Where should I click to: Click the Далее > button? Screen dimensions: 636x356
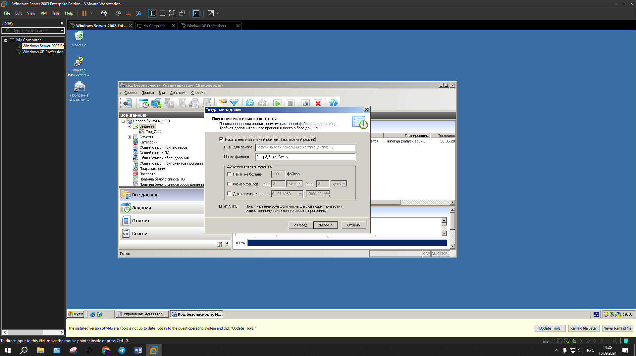(325, 225)
